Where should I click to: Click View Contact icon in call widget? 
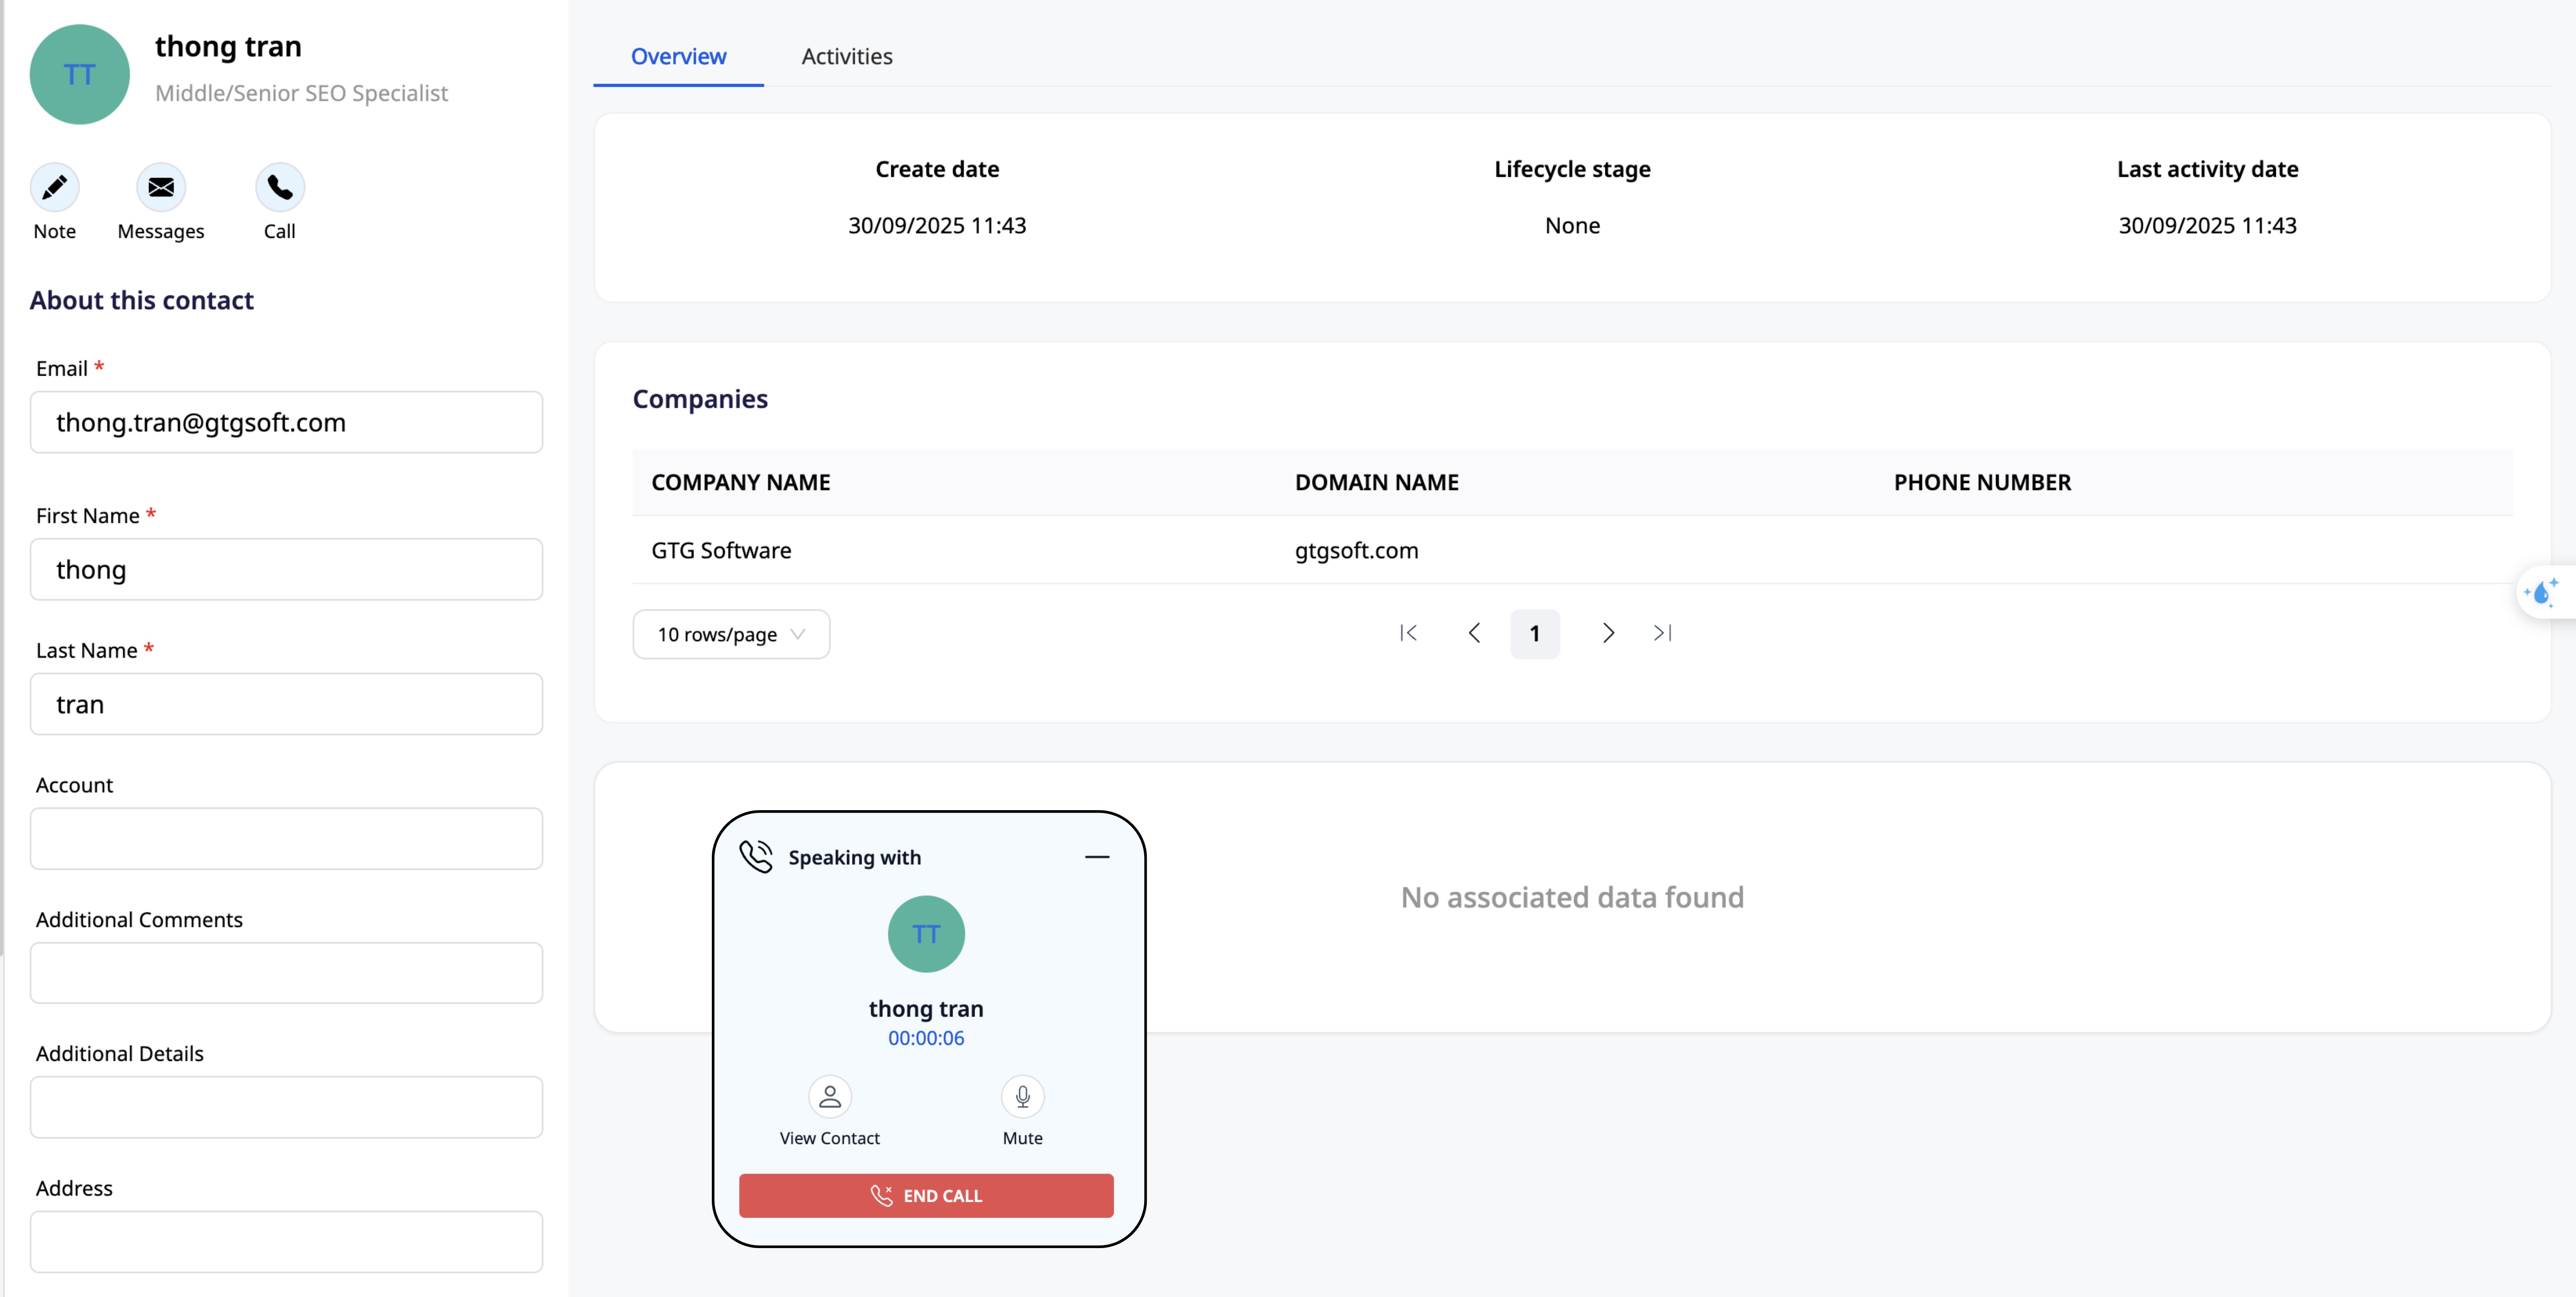[829, 1097]
